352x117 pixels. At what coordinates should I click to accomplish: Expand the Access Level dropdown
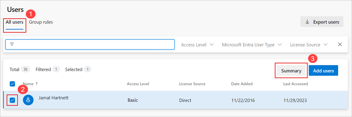click(x=197, y=45)
